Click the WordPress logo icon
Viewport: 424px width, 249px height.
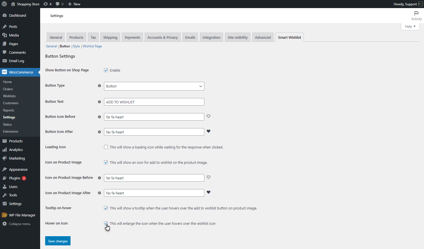tap(4, 4)
